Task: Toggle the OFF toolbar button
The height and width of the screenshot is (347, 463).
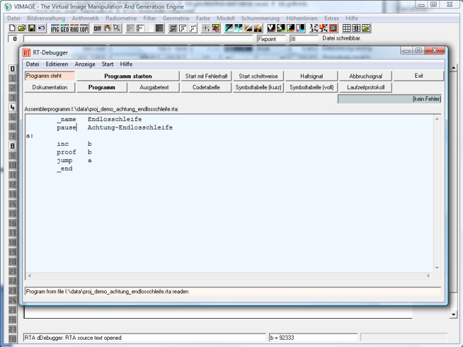Action: (97, 28)
